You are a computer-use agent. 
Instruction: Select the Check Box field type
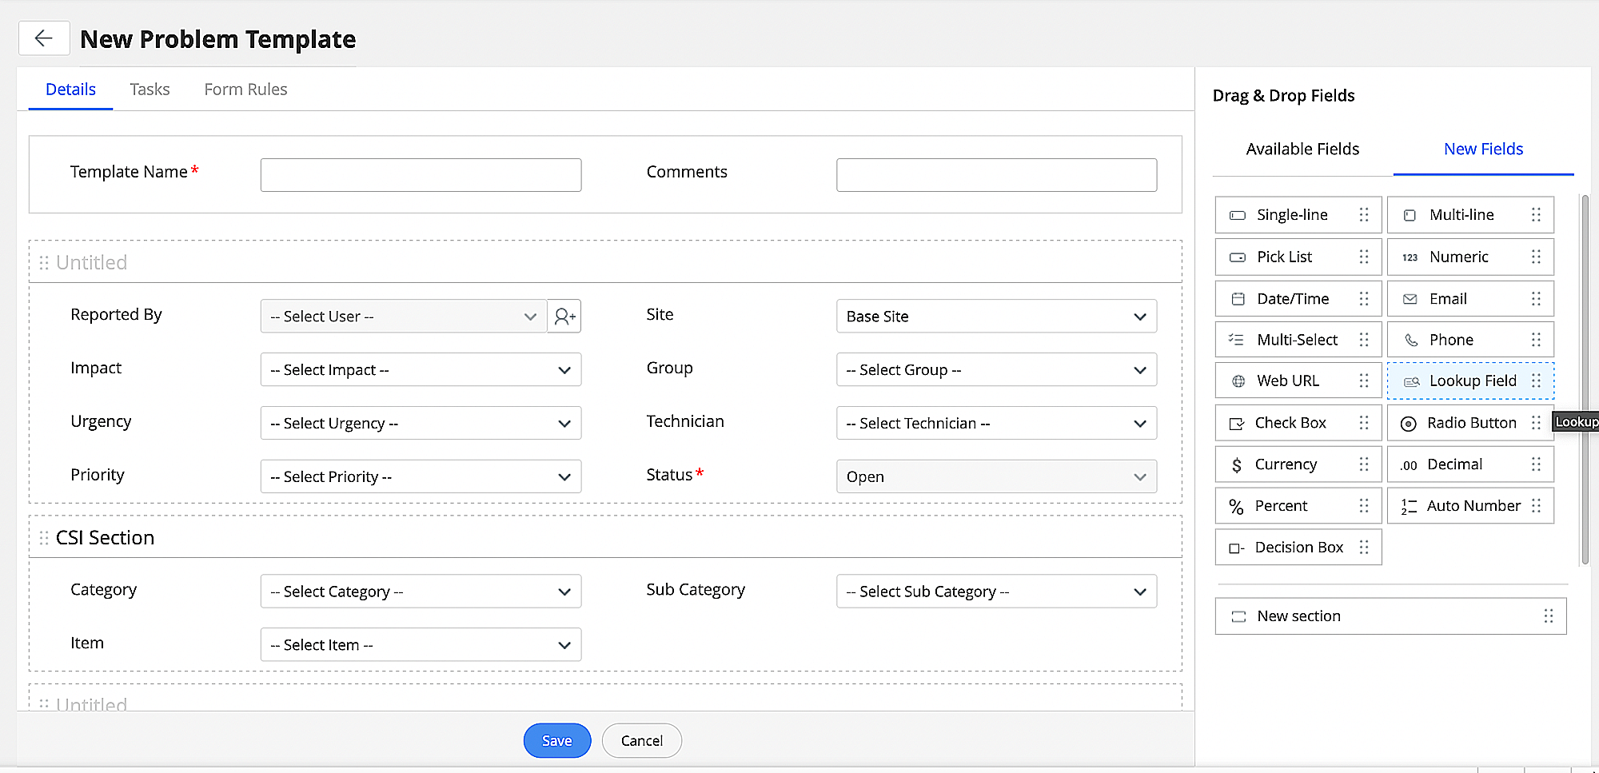click(1290, 423)
